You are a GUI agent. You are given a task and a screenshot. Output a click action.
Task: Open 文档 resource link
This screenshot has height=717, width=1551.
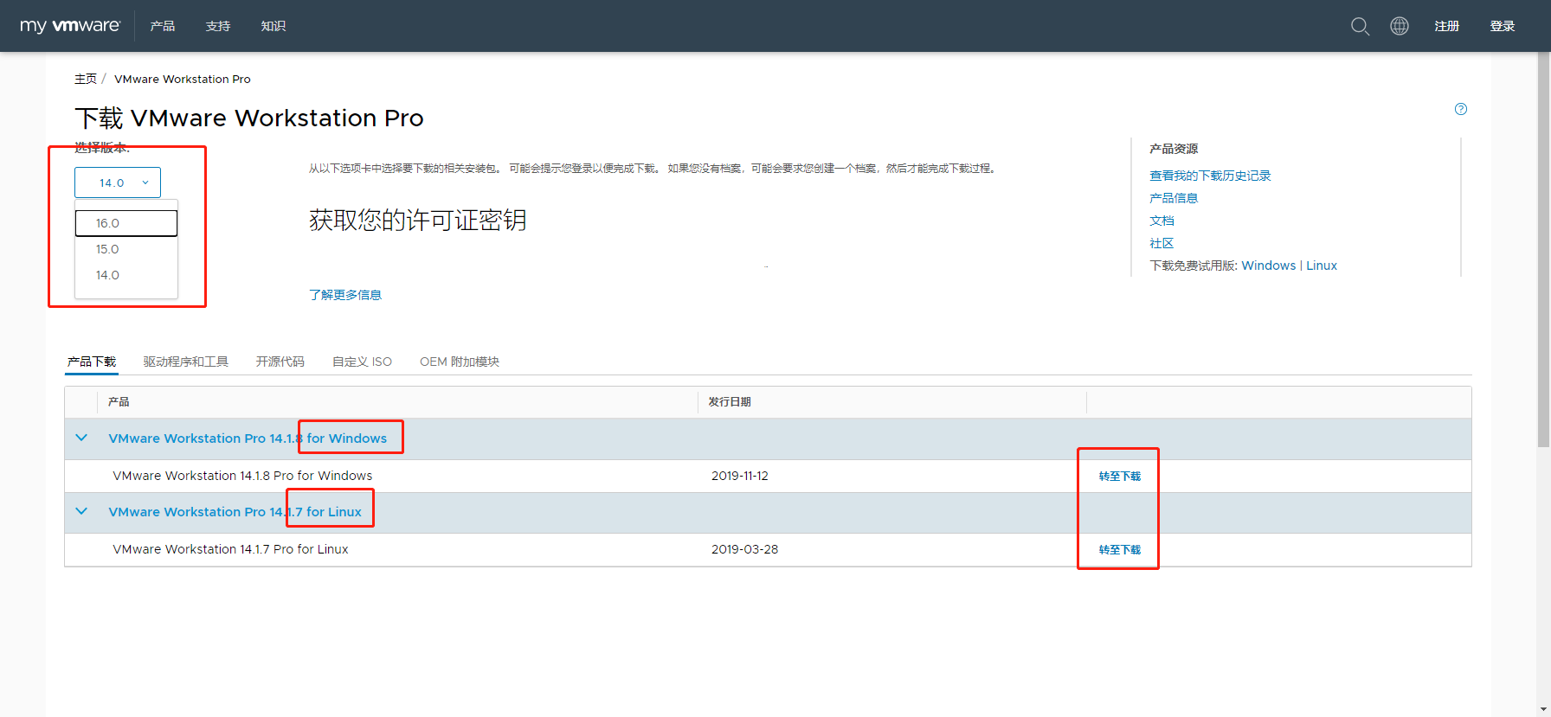pos(1162,221)
